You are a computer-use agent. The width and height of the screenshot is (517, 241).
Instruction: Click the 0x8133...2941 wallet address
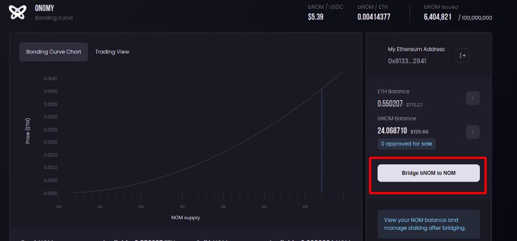(x=407, y=61)
